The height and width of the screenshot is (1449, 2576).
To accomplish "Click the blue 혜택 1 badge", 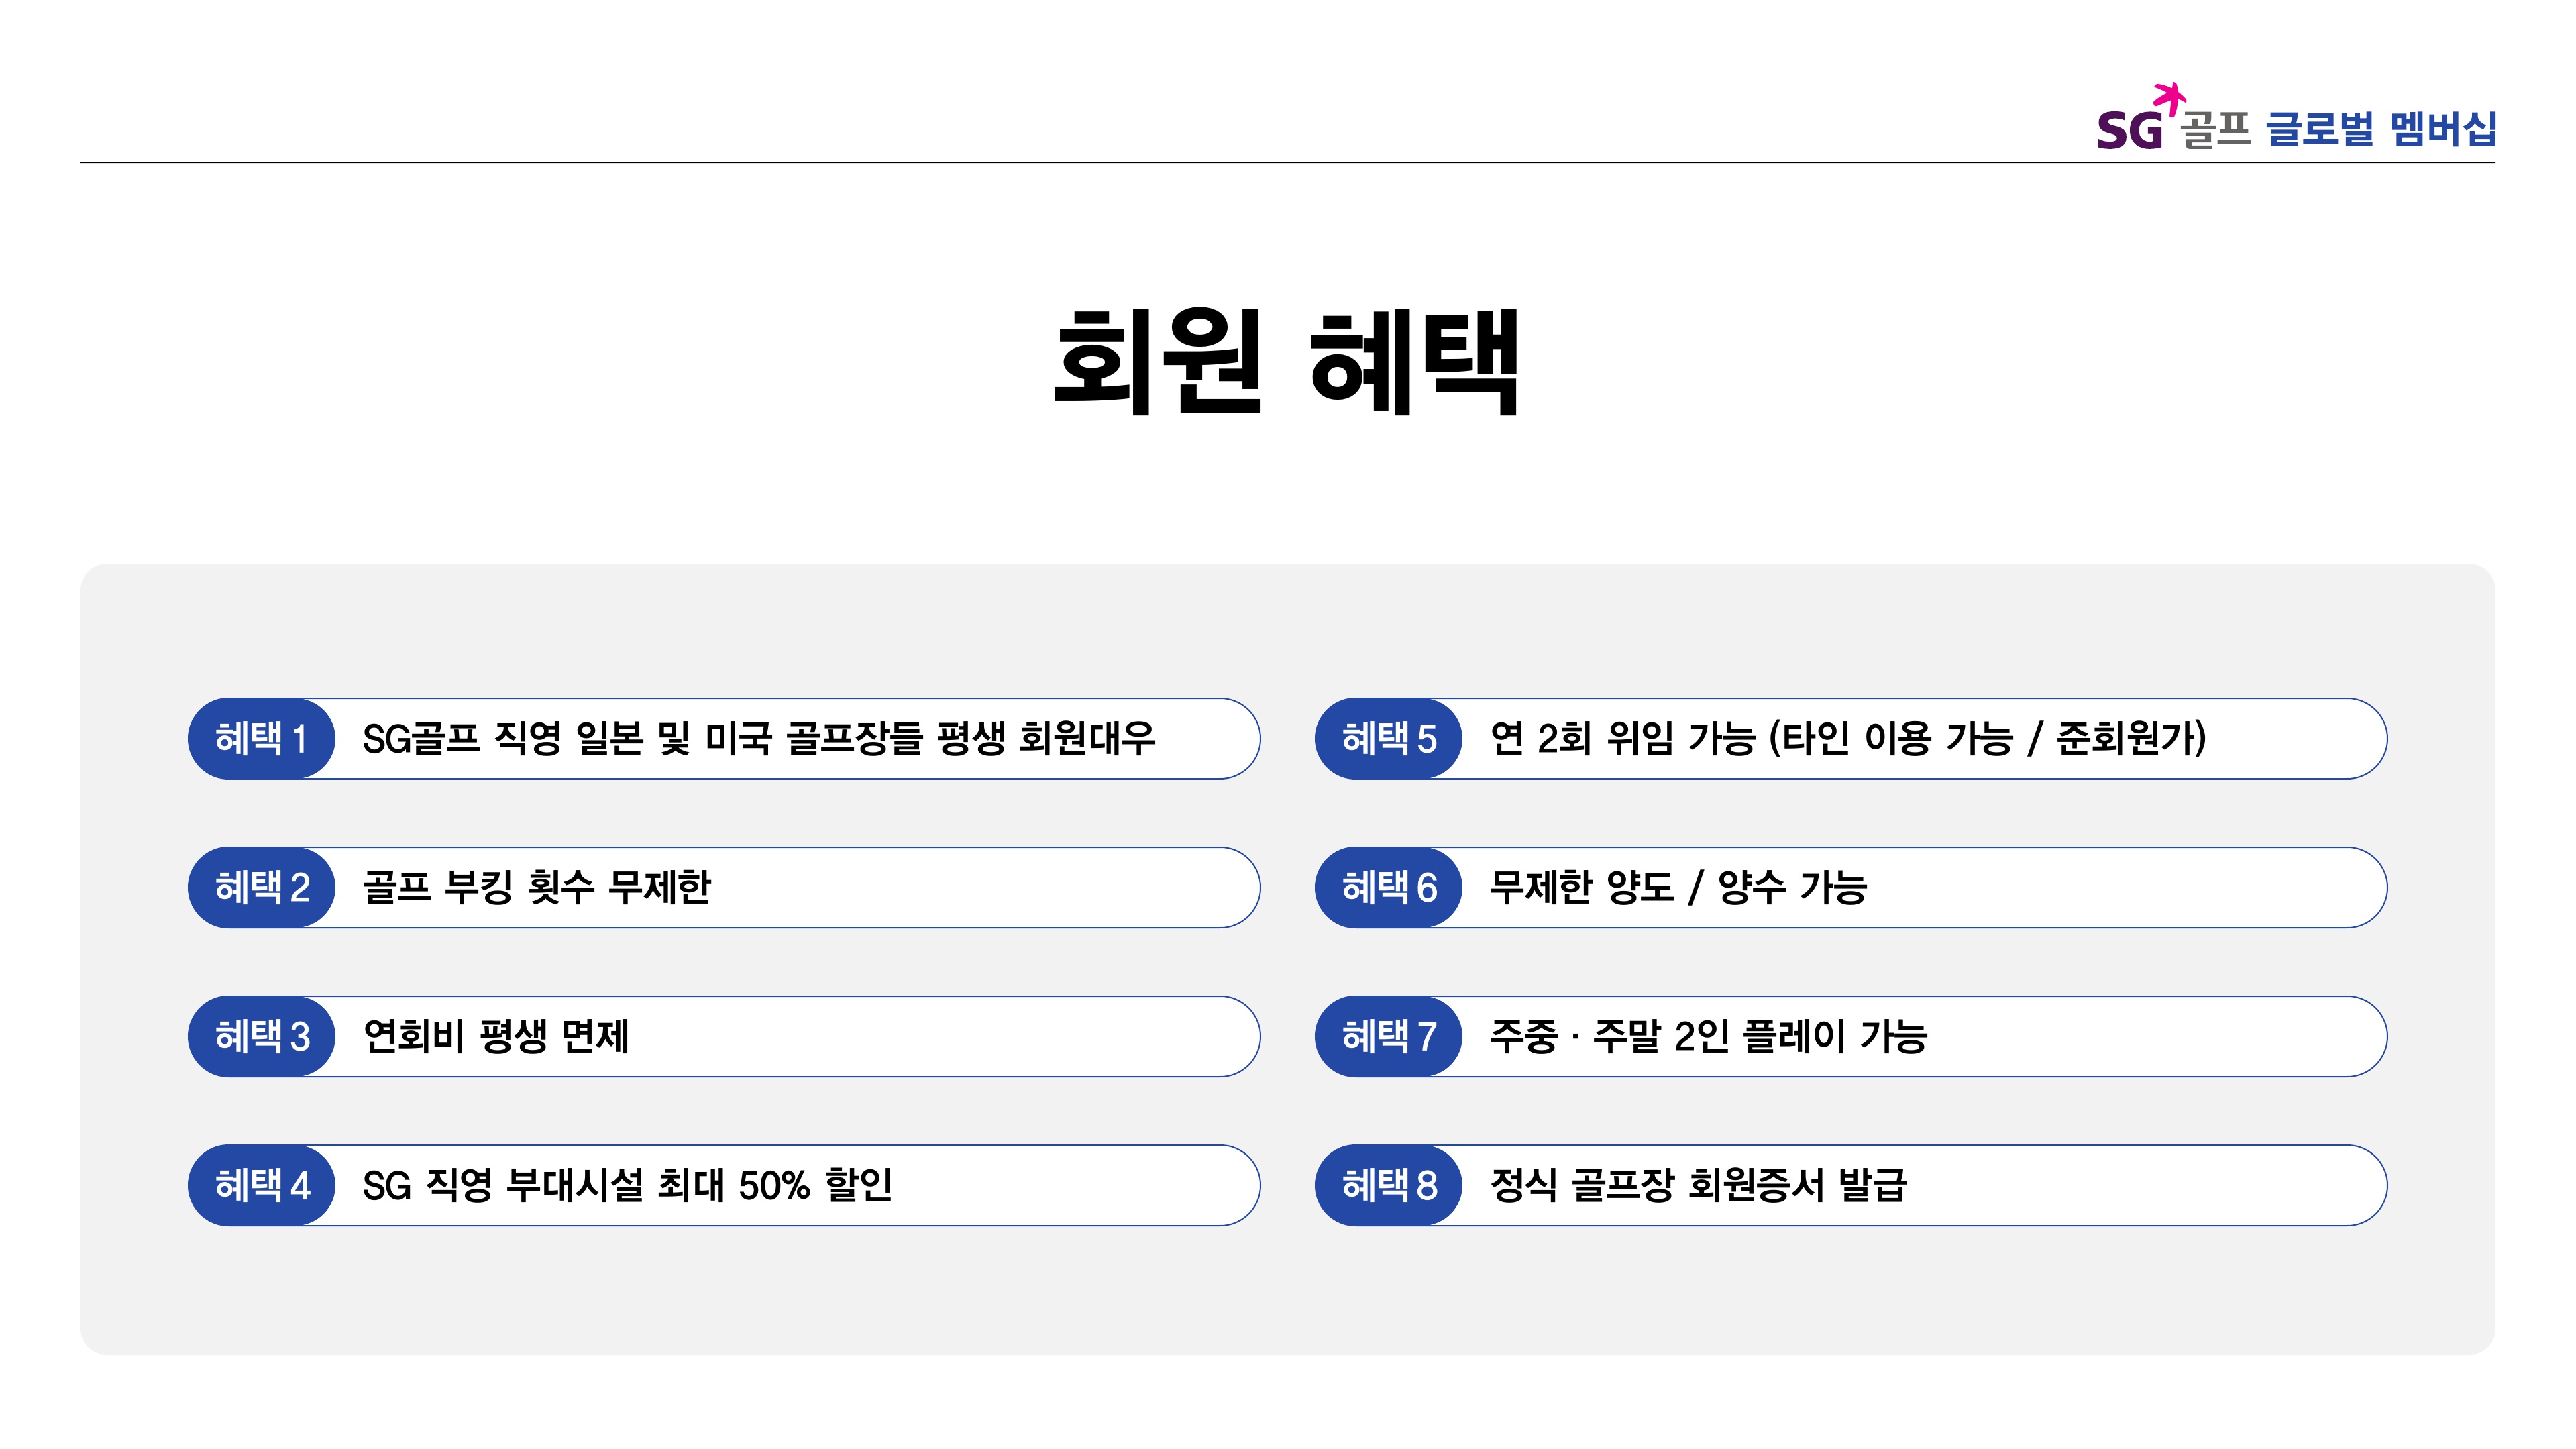I will click(261, 739).
